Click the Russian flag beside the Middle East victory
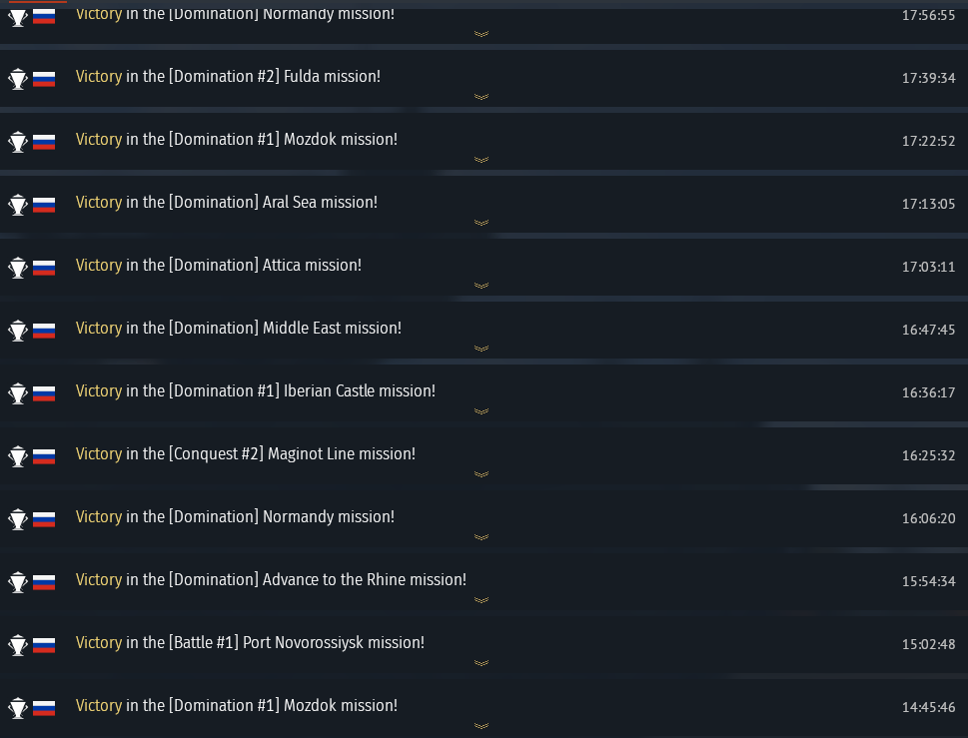 point(44,331)
